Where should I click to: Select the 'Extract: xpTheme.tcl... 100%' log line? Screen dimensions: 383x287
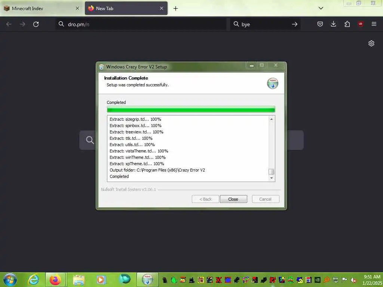coord(137,164)
